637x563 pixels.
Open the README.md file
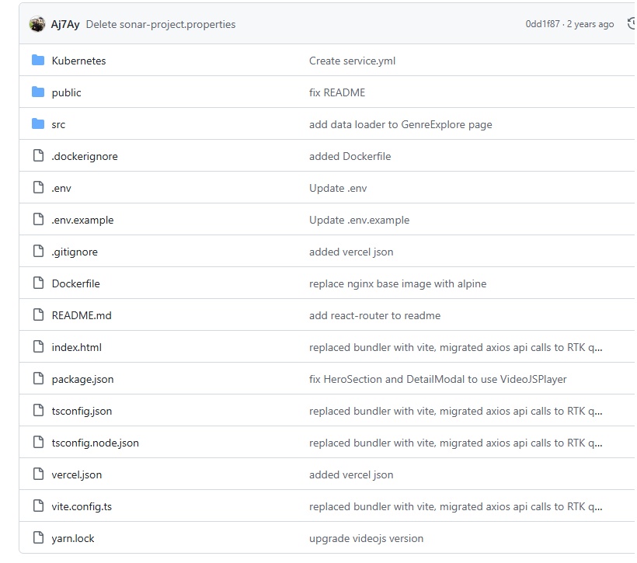pyautogui.click(x=82, y=315)
